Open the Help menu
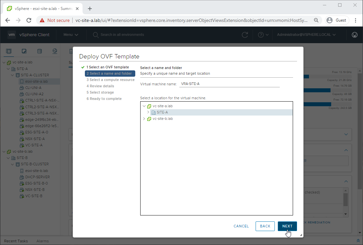 pyautogui.click(x=263, y=35)
